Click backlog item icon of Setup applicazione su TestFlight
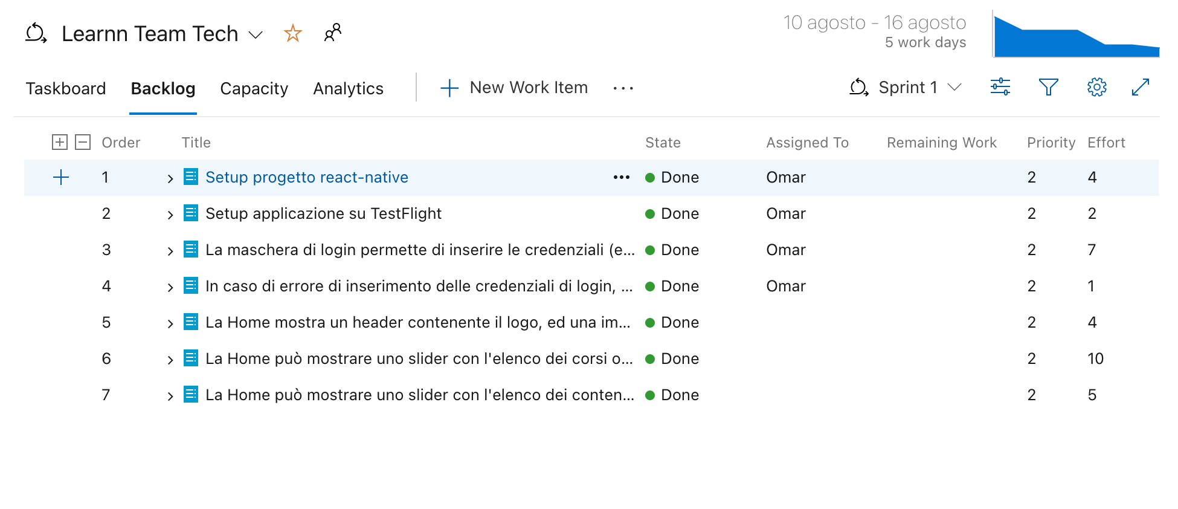The image size is (1178, 509). pos(191,213)
